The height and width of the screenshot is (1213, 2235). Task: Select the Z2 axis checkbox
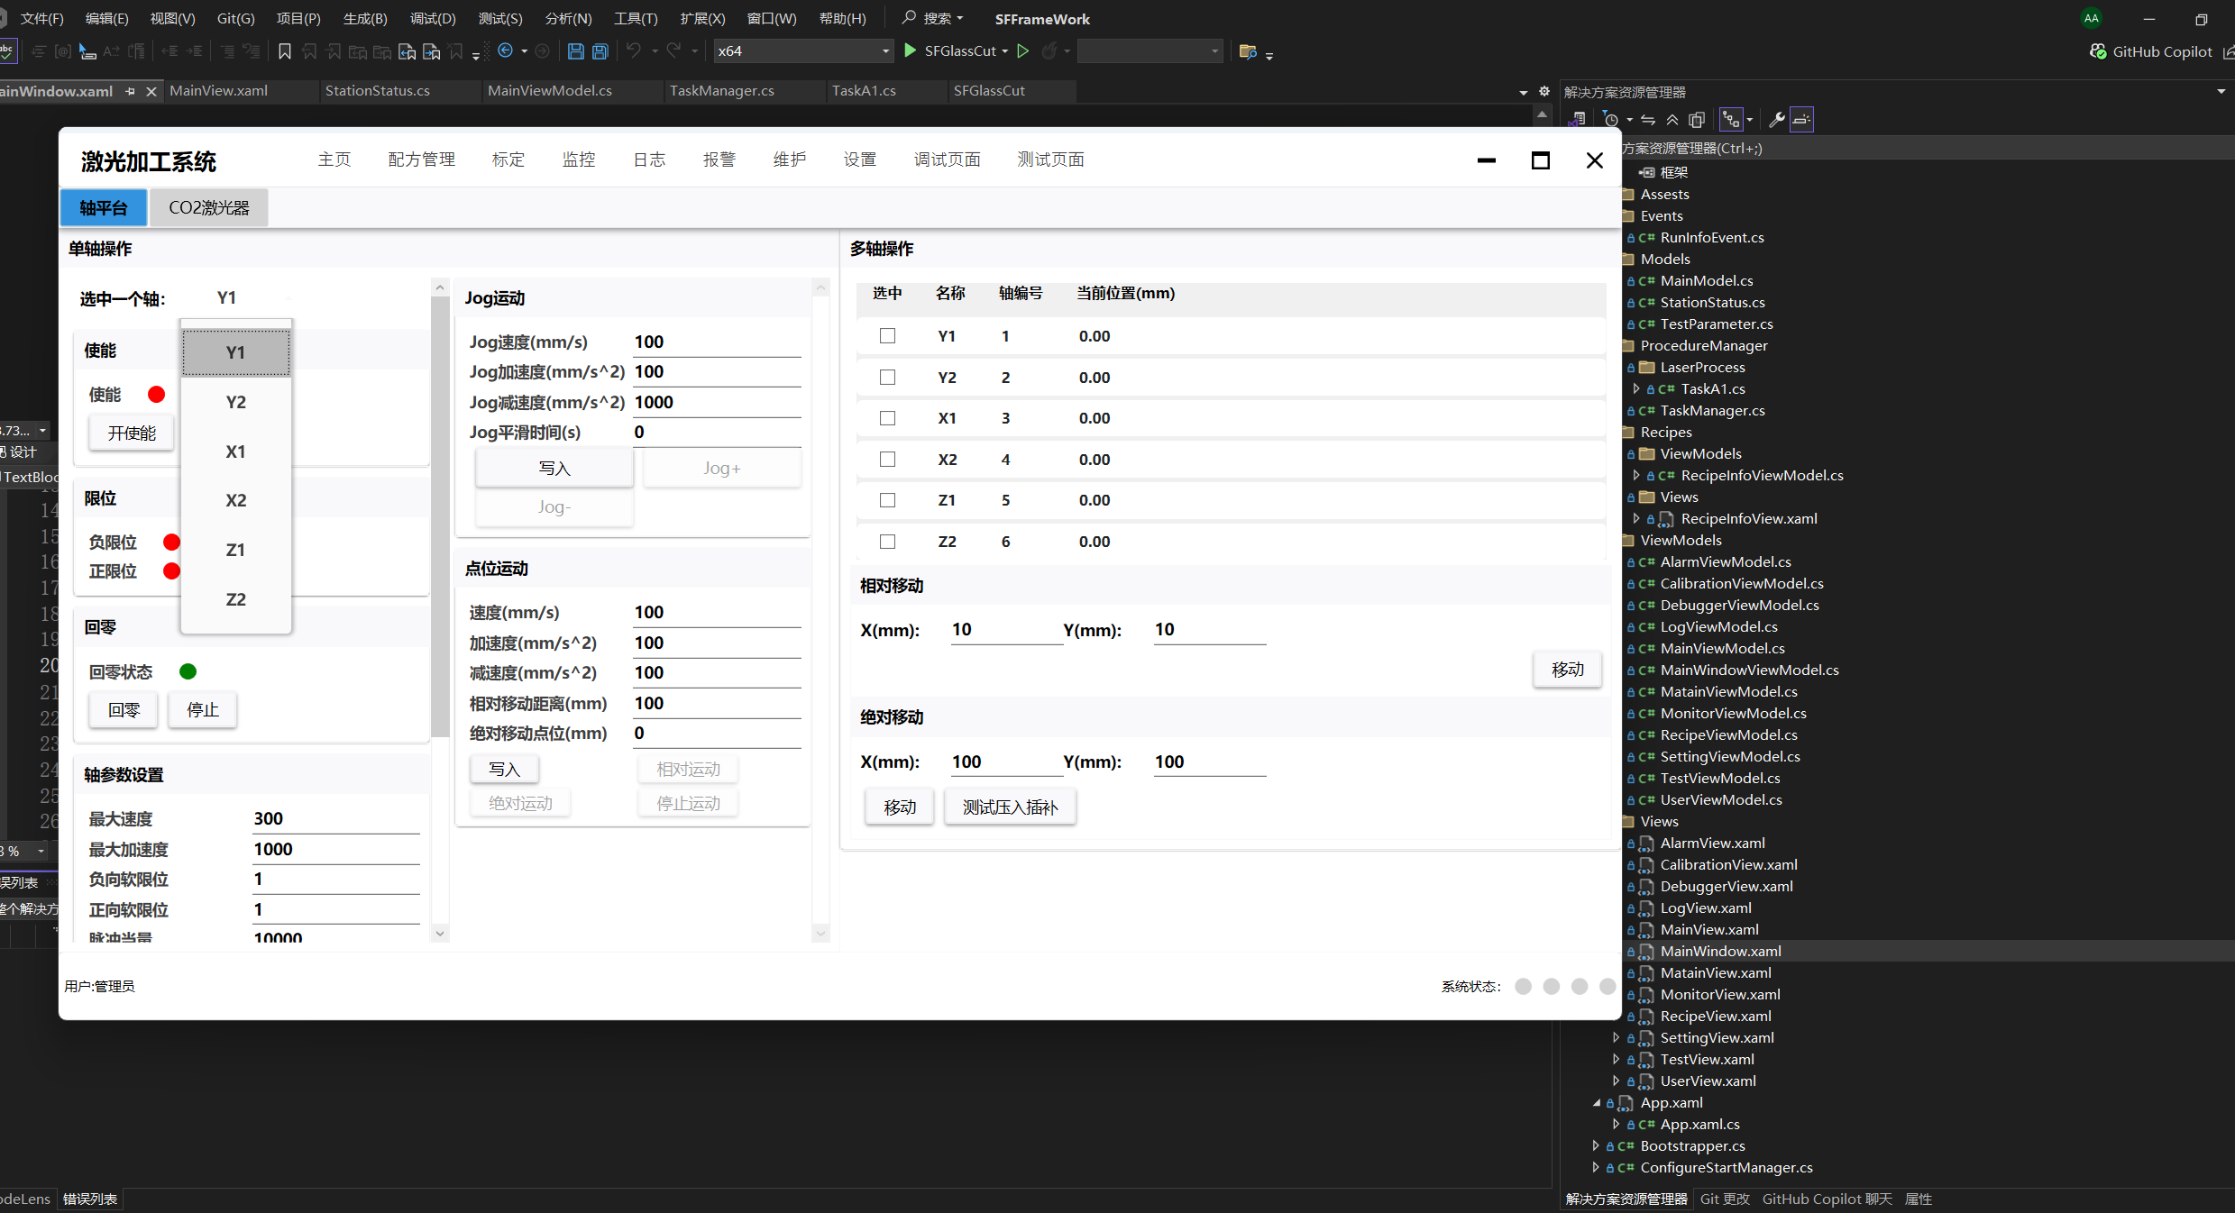pos(887,542)
